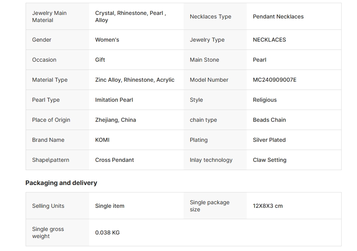357x251 pixels.
Task: Select the 0.038 KG gross weight value
Action: [107, 233]
